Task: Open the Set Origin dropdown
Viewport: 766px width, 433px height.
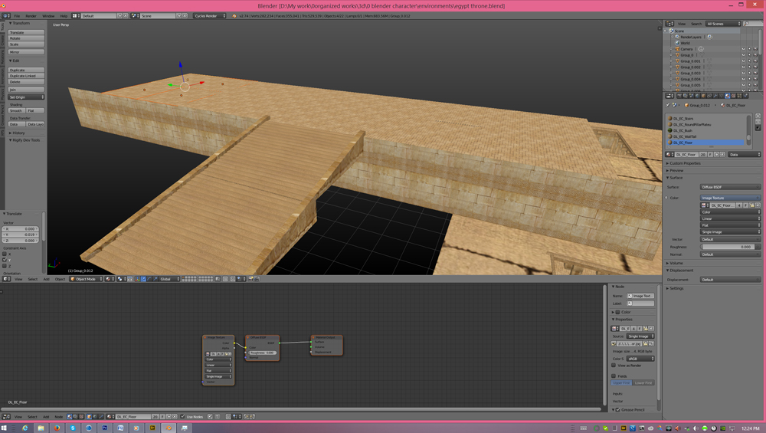Action: click(26, 97)
